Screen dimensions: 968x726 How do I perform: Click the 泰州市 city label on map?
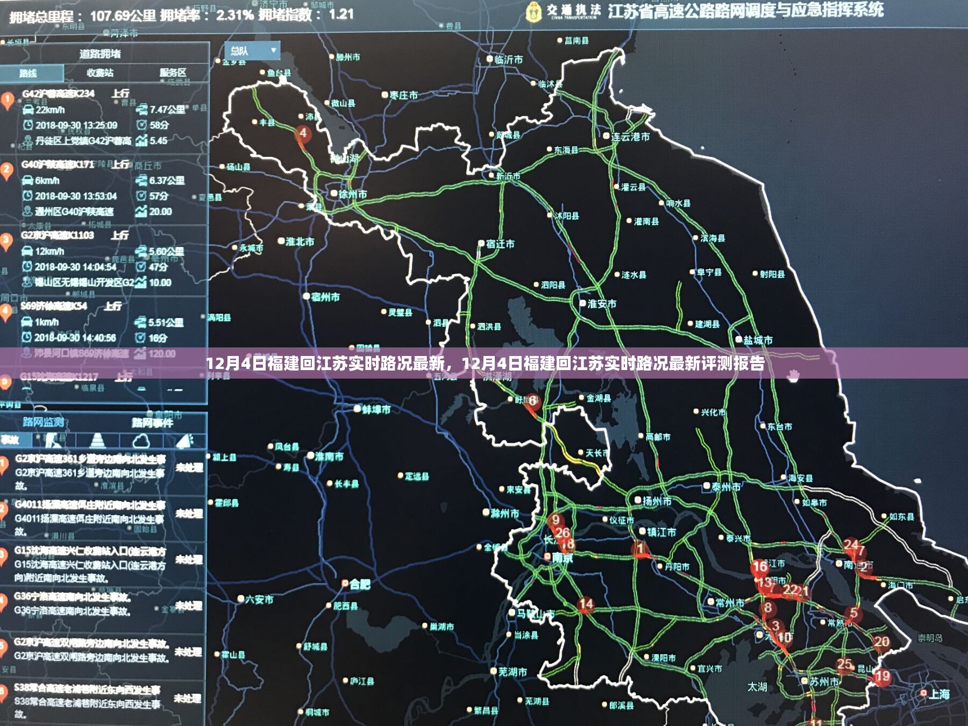point(726,487)
